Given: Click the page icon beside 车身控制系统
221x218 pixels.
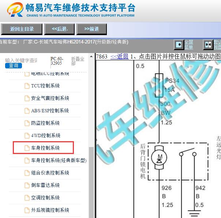Looking at the screenshot, I should [x=27, y=148].
